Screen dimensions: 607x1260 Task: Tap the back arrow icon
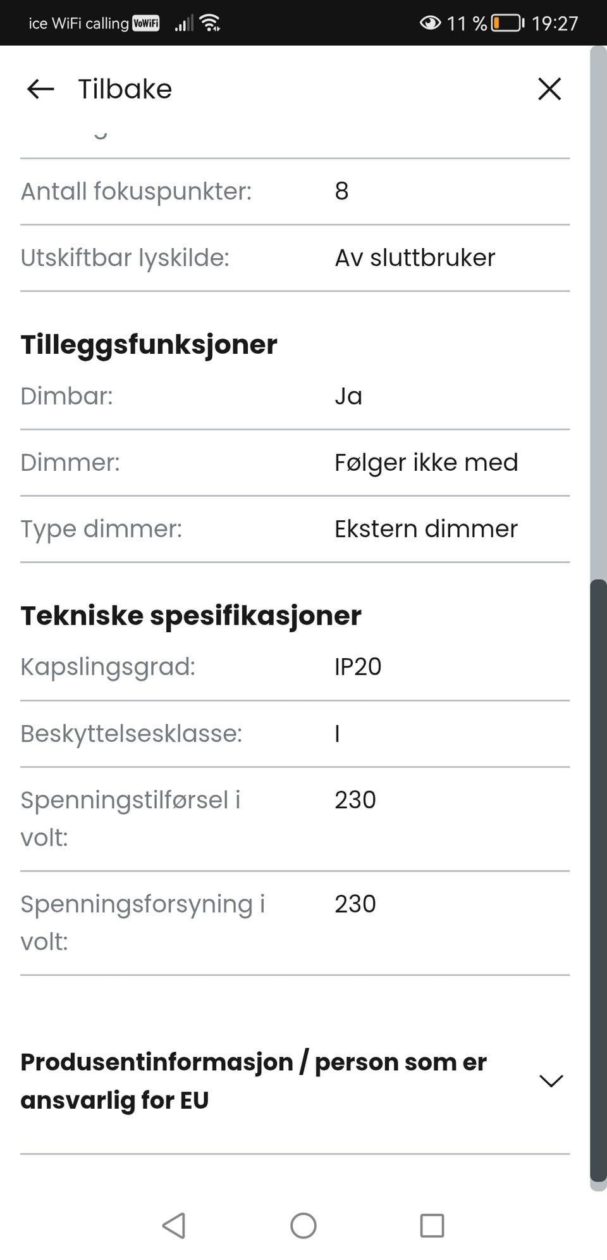[x=40, y=89]
